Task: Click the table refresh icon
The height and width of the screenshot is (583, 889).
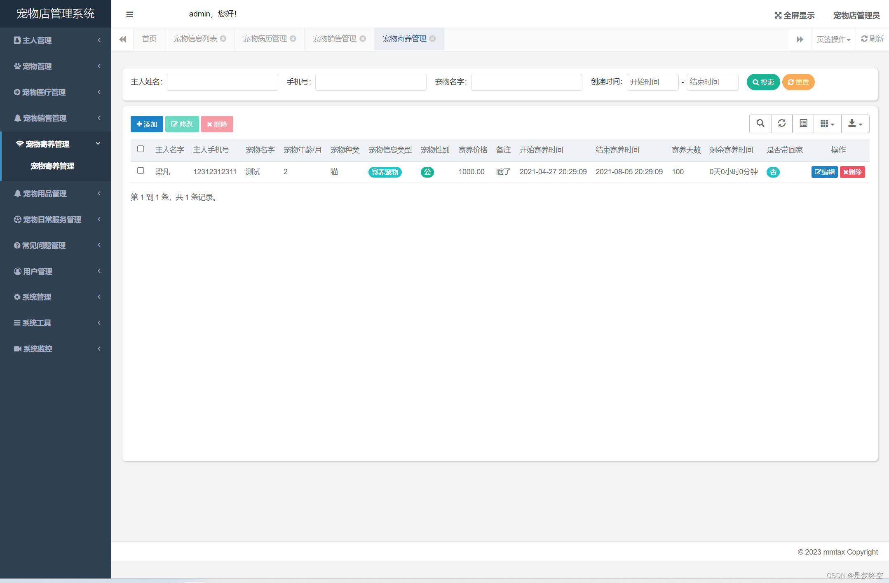Action: point(781,123)
